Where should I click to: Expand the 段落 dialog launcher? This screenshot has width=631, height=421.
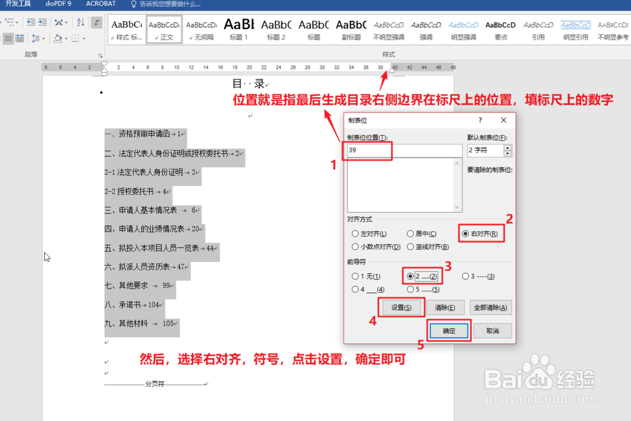click(101, 55)
